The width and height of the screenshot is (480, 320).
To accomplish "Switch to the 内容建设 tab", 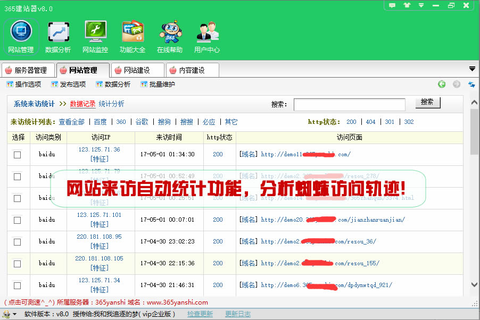I will (x=192, y=70).
